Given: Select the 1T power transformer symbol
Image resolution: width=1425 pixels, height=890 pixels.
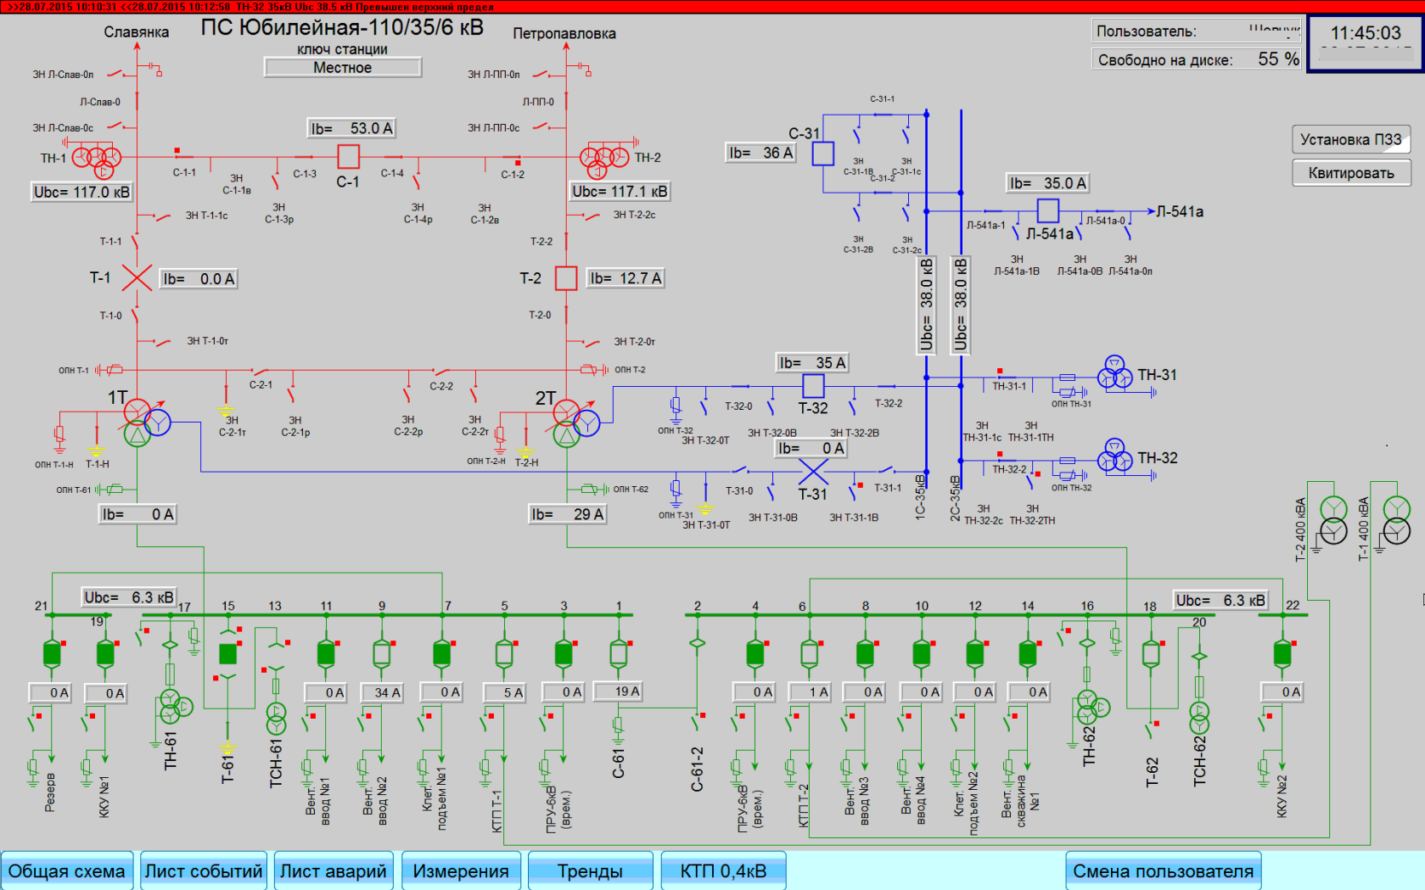Looking at the screenshot, I should [144, 423].
